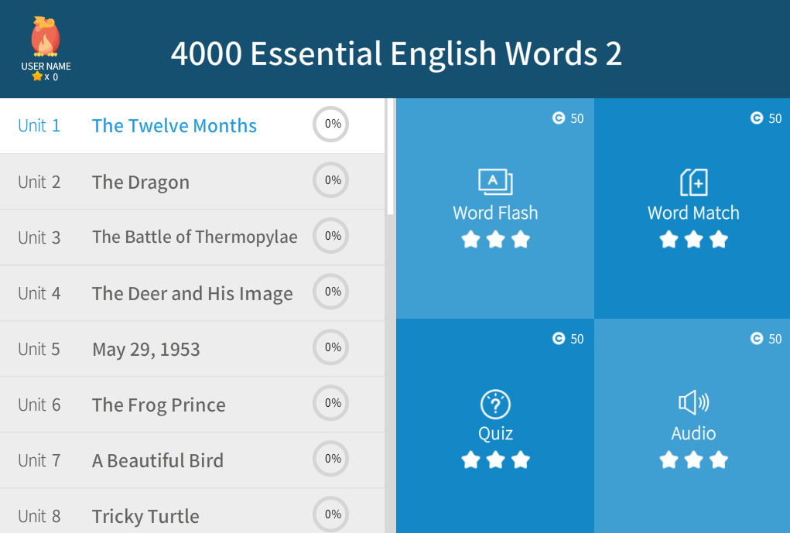
Task: Click the user avatar flame icon
Action: pyautogui.click(x=46, y=36)
